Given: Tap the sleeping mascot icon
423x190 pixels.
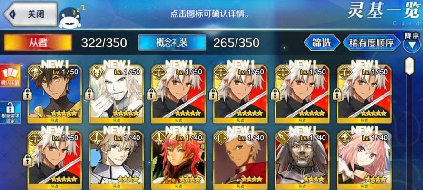Looking at the screenshot, I should tap(70, 18).
